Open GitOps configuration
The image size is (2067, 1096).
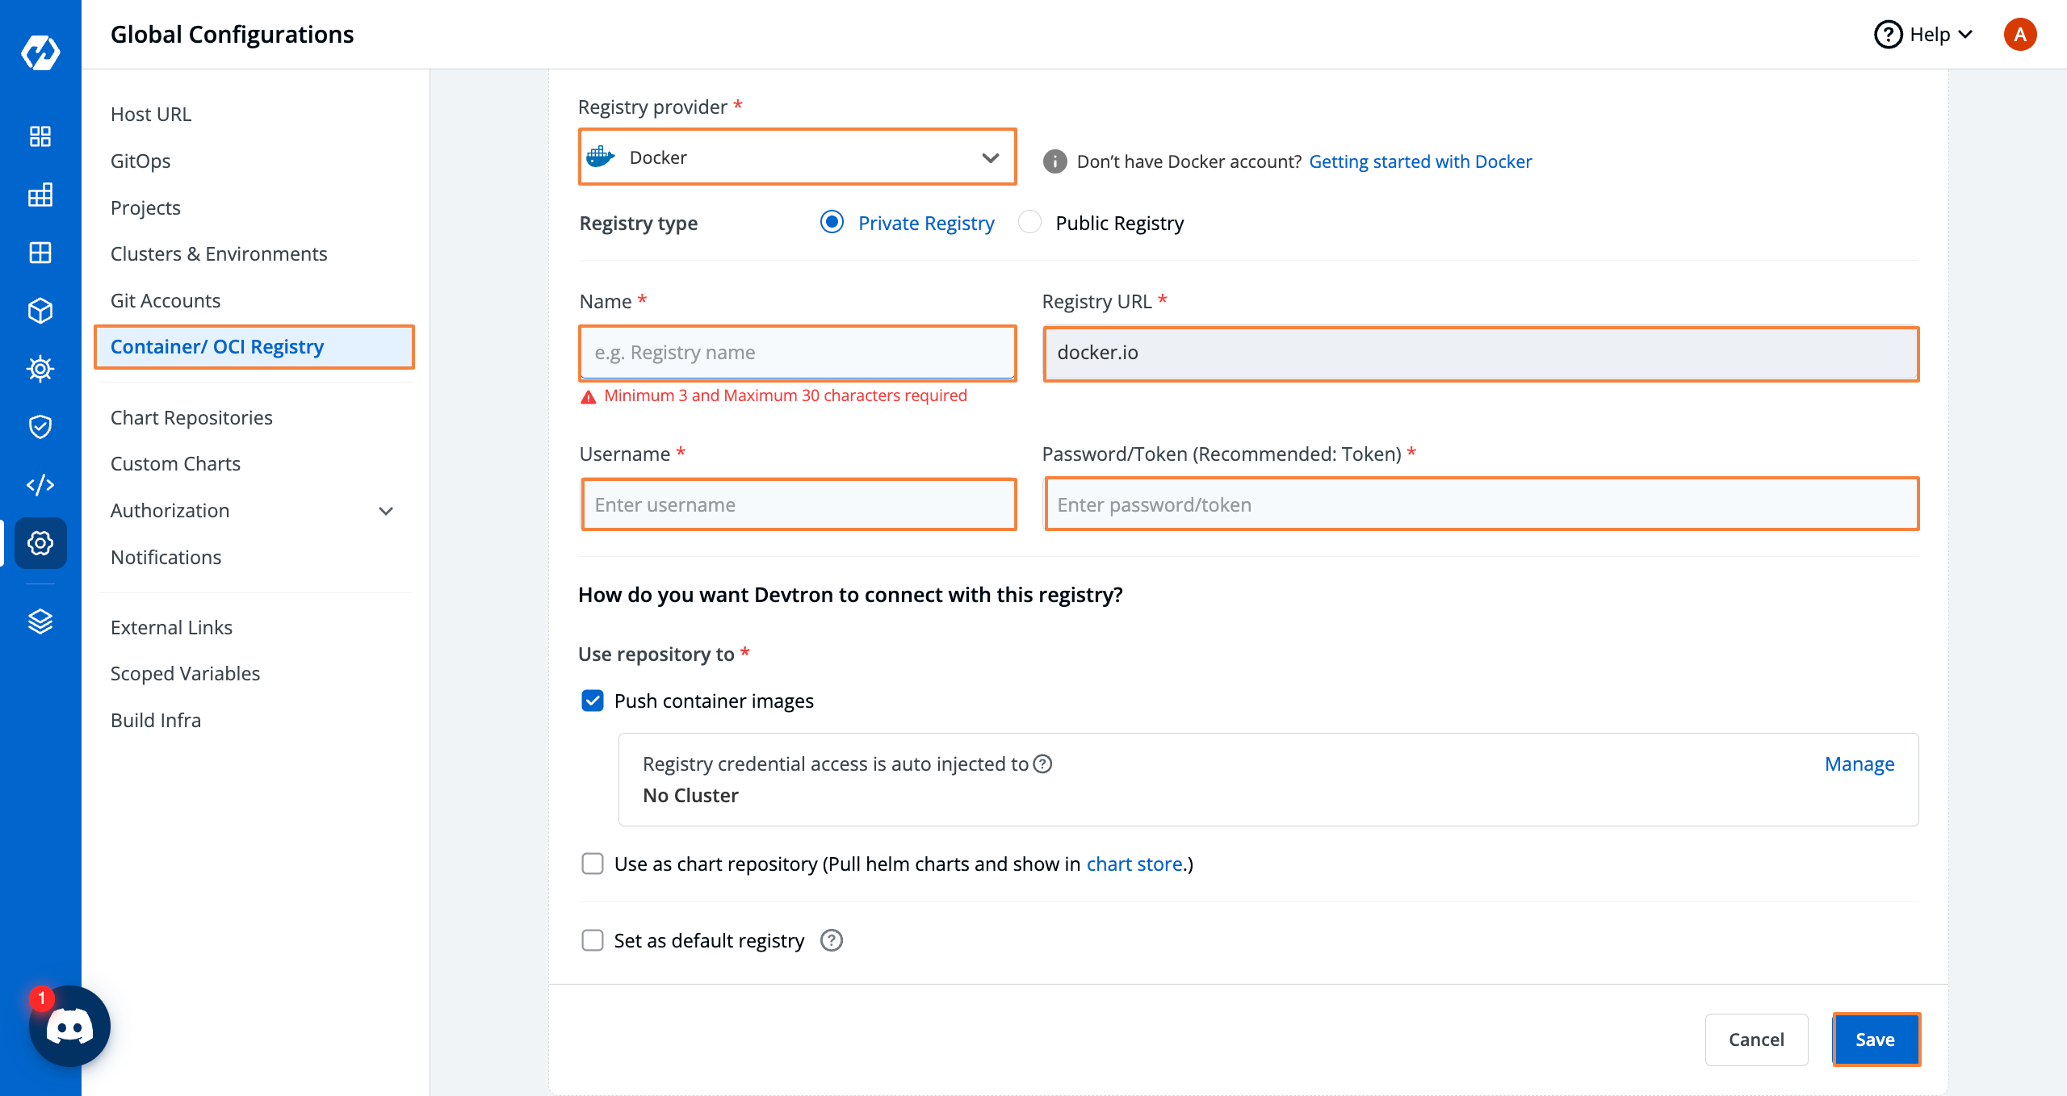140,161
